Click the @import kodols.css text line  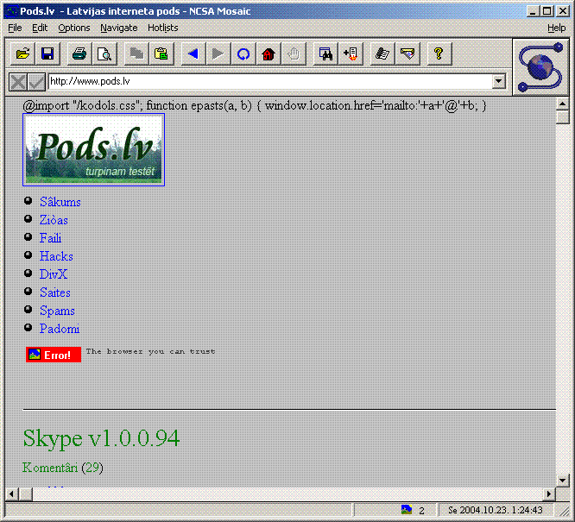click(x=254, y=105)
